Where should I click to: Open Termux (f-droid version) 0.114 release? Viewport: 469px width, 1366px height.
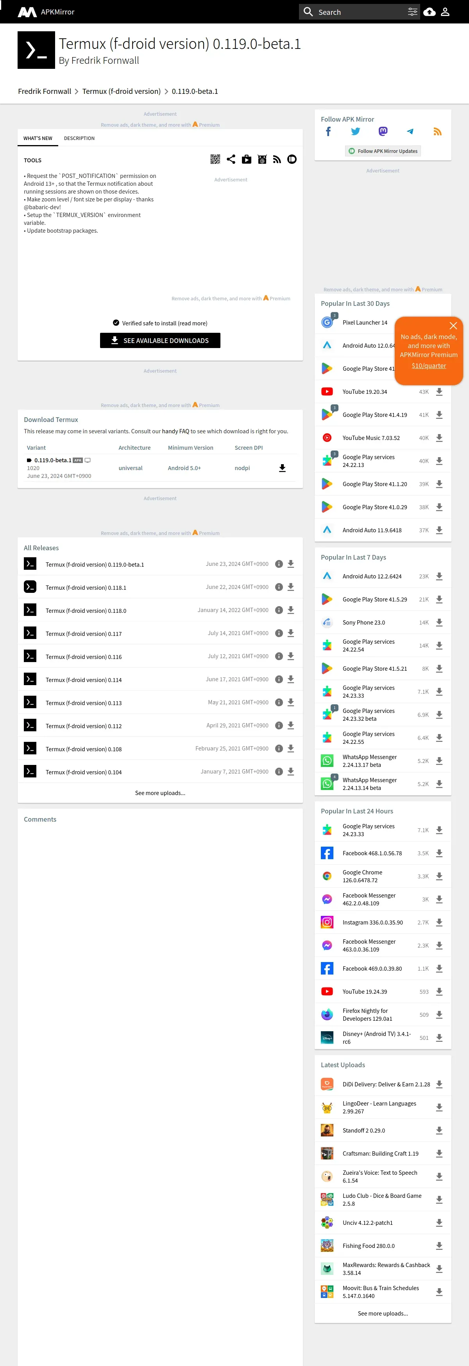pos(84,680)
